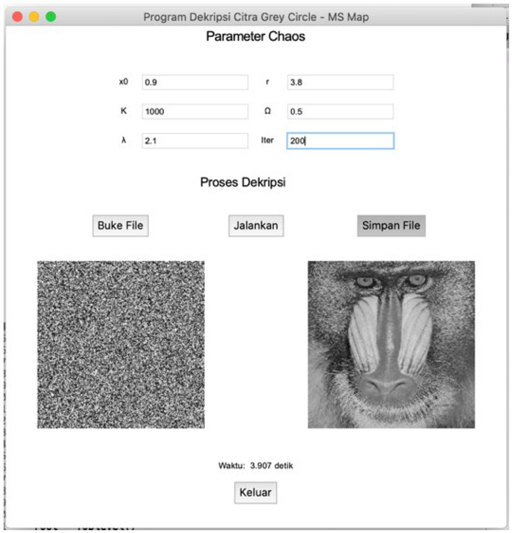Click the Iter field containing 200
This screenshot has height=533, width=513.
[340, 141]
